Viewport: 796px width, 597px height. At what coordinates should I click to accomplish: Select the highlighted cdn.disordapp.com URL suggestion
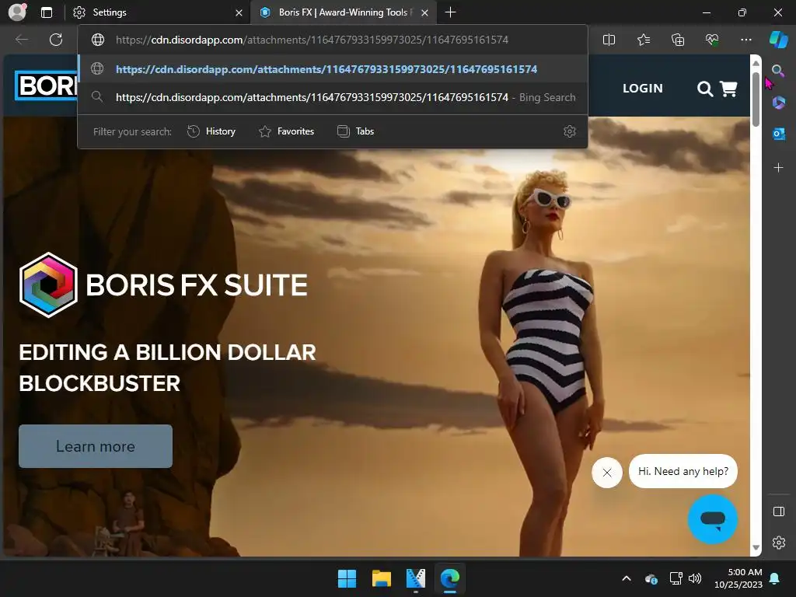point(333,69)
